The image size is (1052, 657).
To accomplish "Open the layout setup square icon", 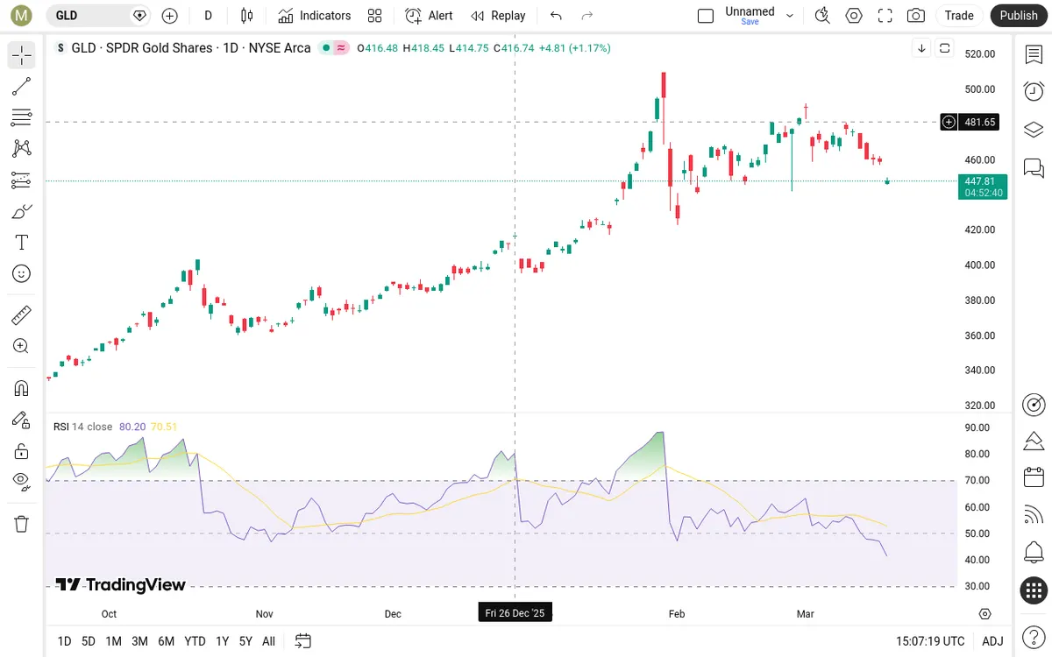I will [706, 16].
